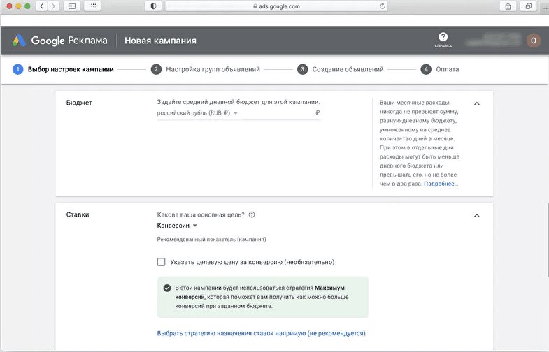Open a new tab with plus button
Viewport: 549px width, 352px height.
pyautogui.click(x=545, y=8)
